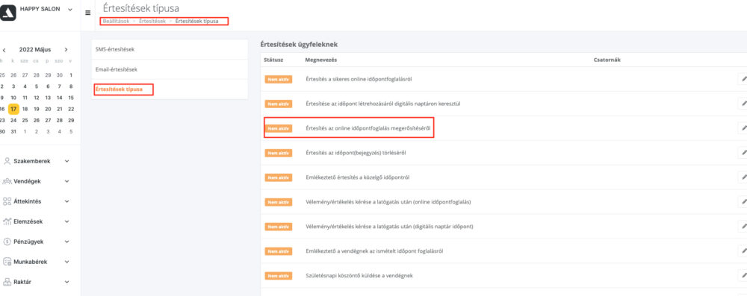The height and width of the screenshot is (296, 747).
Task: Select May 10 in the calendar
Action: (13, 98)
